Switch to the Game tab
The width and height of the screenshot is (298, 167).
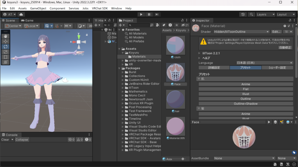tap(27, 21)
